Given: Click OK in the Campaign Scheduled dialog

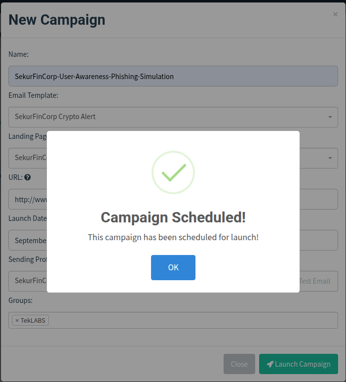Looking at the screenshot, I should click(x=173, y=267).
